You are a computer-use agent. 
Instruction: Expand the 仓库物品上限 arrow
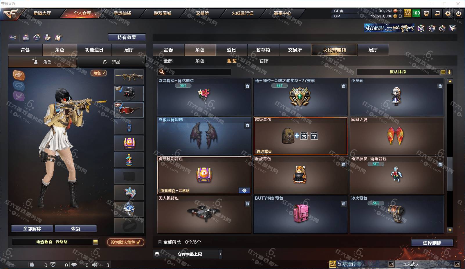click(220, 254)
